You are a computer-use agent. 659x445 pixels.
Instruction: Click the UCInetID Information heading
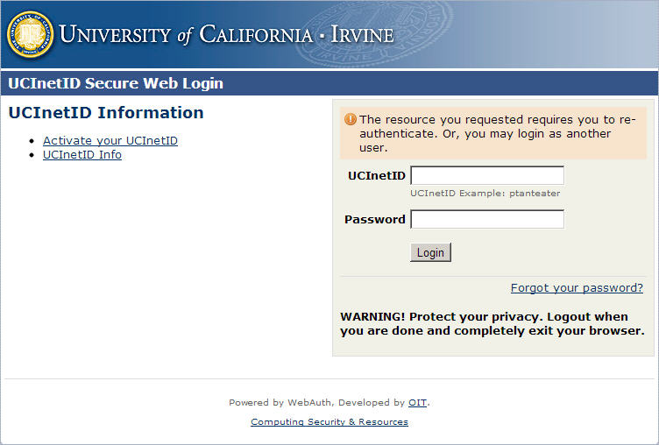[x=106, y=113]
